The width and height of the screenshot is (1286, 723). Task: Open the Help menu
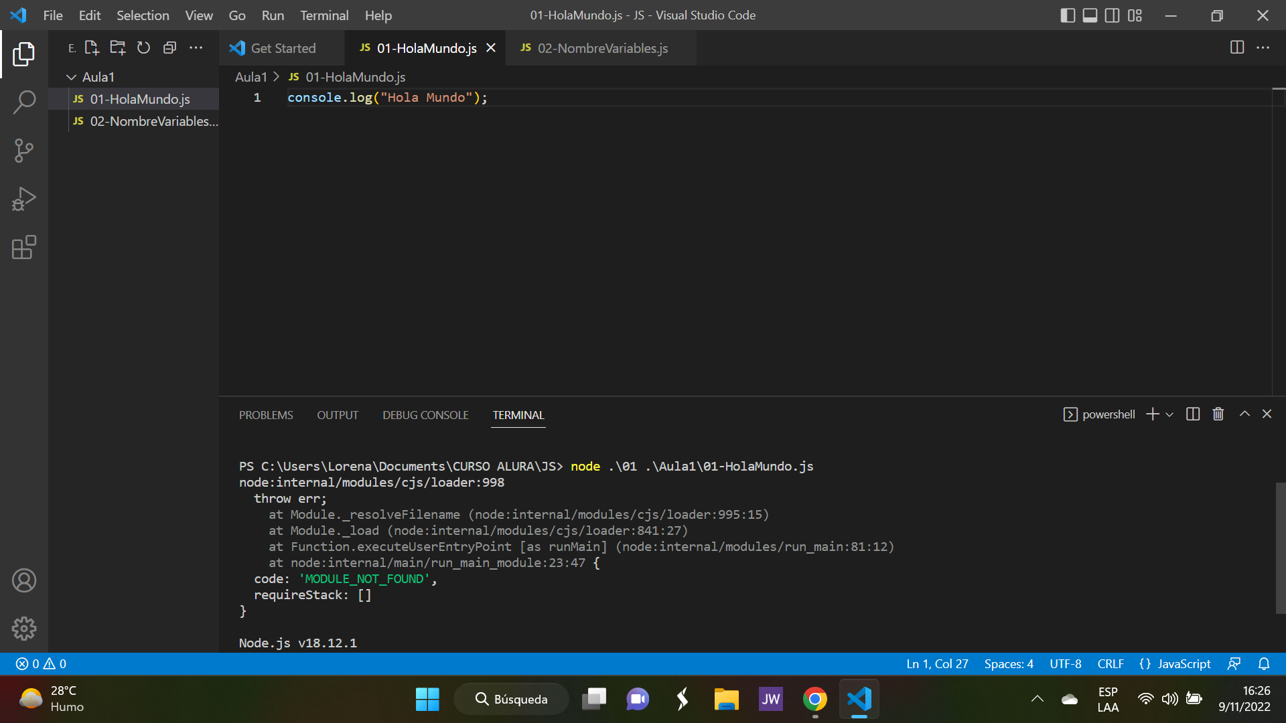(x=378, y=15)
